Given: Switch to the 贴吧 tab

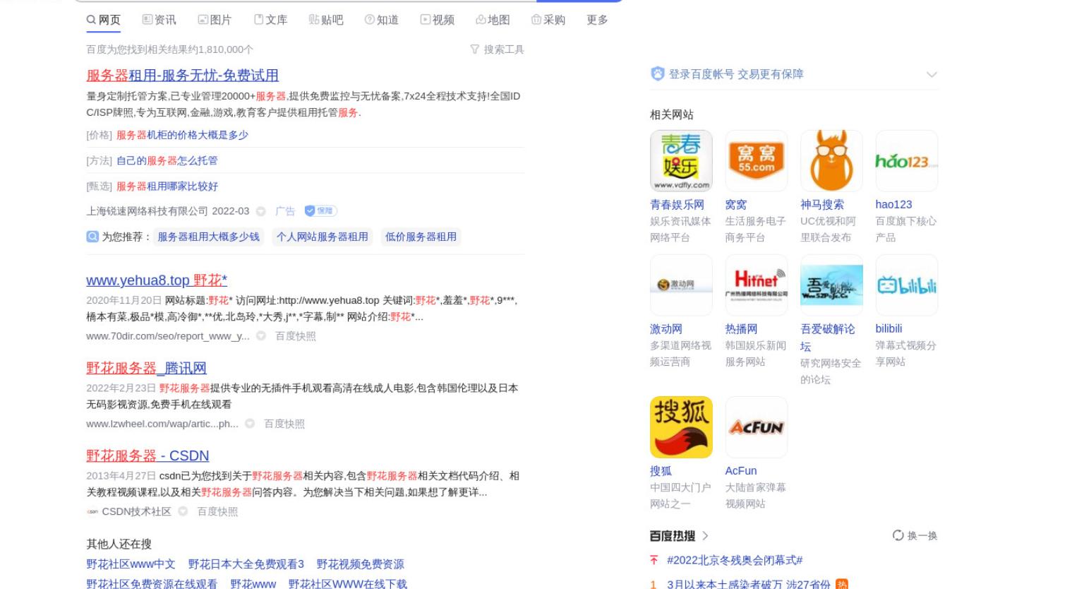Looking at the screenshot, I should point(326,20).
